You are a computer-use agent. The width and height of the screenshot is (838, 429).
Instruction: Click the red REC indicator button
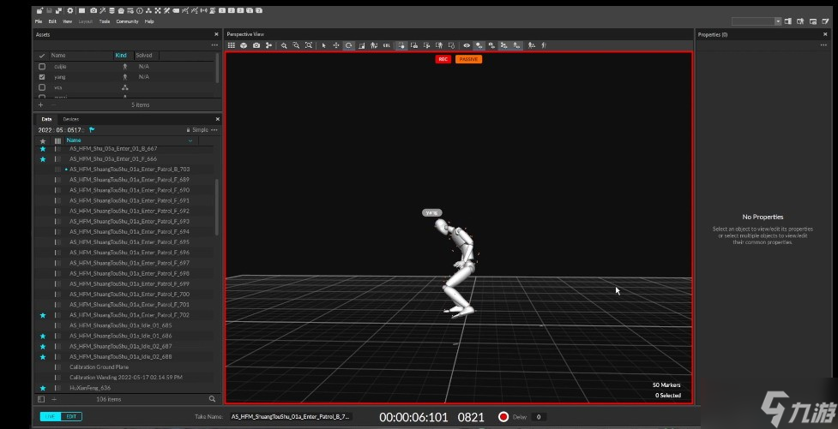443,59
